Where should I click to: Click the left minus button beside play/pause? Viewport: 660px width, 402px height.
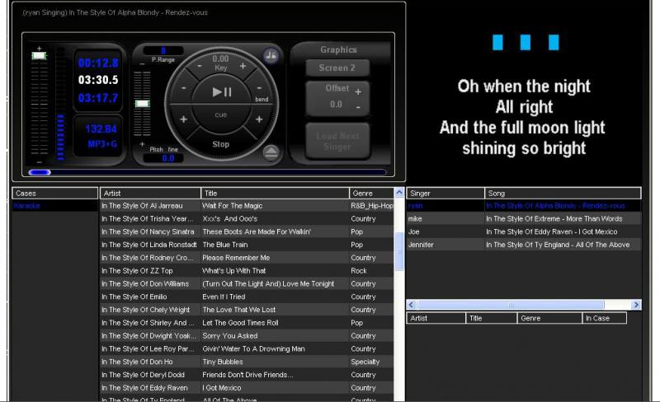[184, 88]
